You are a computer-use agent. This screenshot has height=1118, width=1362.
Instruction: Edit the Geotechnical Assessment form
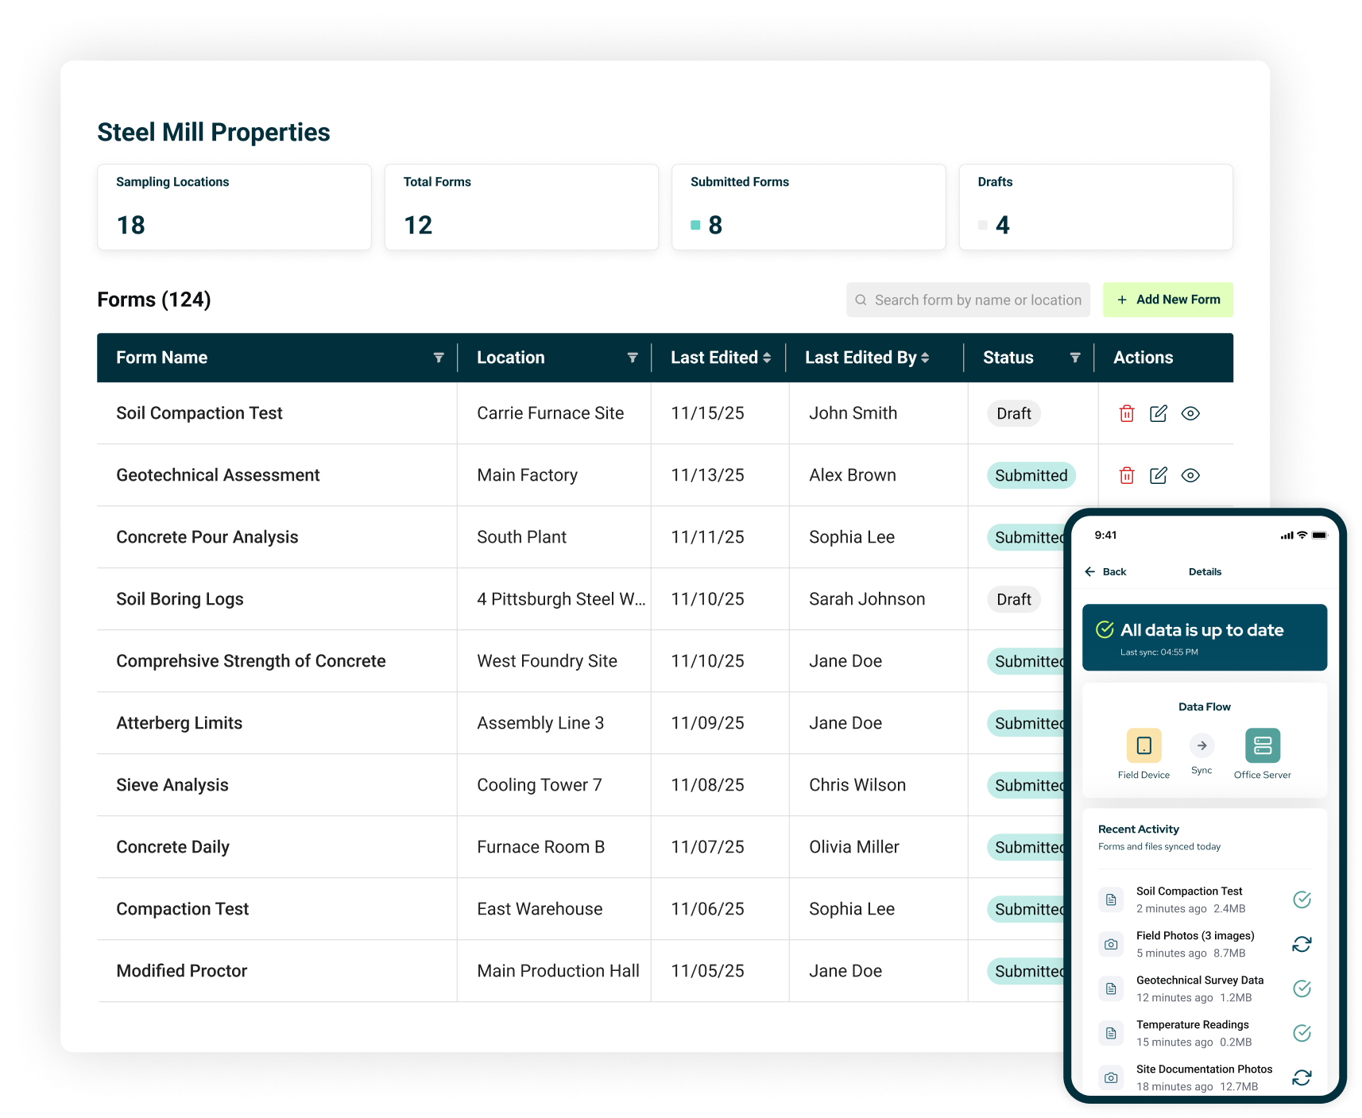click(x=1158, y=474)
